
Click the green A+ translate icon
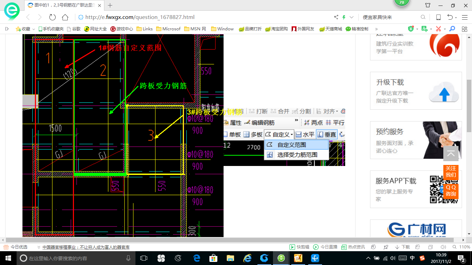pos(424,29)
